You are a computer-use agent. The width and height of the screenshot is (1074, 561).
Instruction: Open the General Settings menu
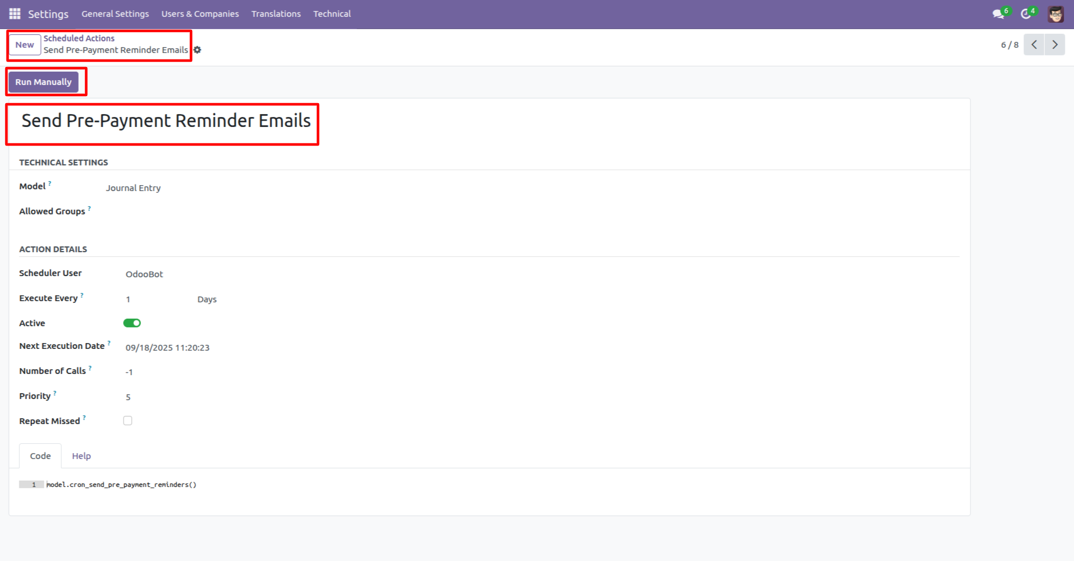pyautogui.click(x=115, y=14)
